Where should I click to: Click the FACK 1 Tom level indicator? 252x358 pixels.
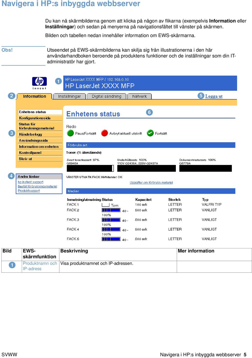[x=106, y=205]
